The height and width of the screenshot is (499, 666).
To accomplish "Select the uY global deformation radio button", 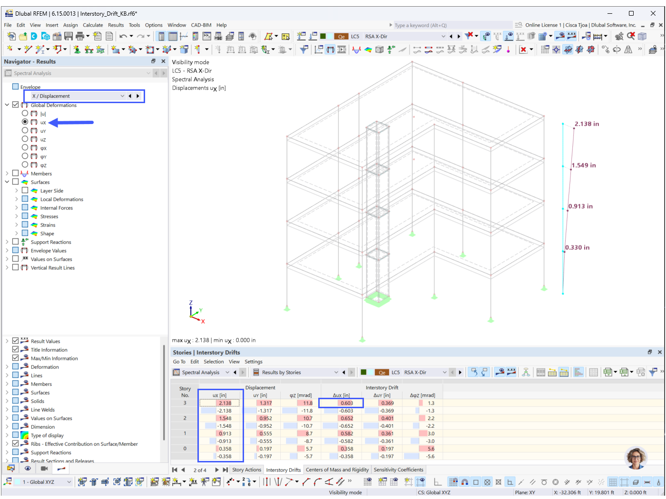I will point(25,130).
